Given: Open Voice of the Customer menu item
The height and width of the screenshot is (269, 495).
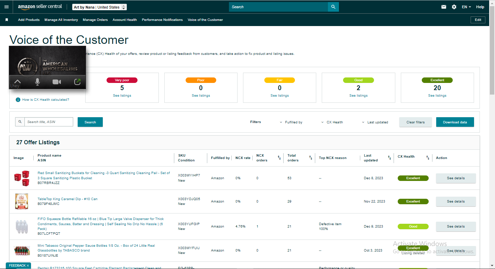Looking at the screenshot, I should pos(205,20).
